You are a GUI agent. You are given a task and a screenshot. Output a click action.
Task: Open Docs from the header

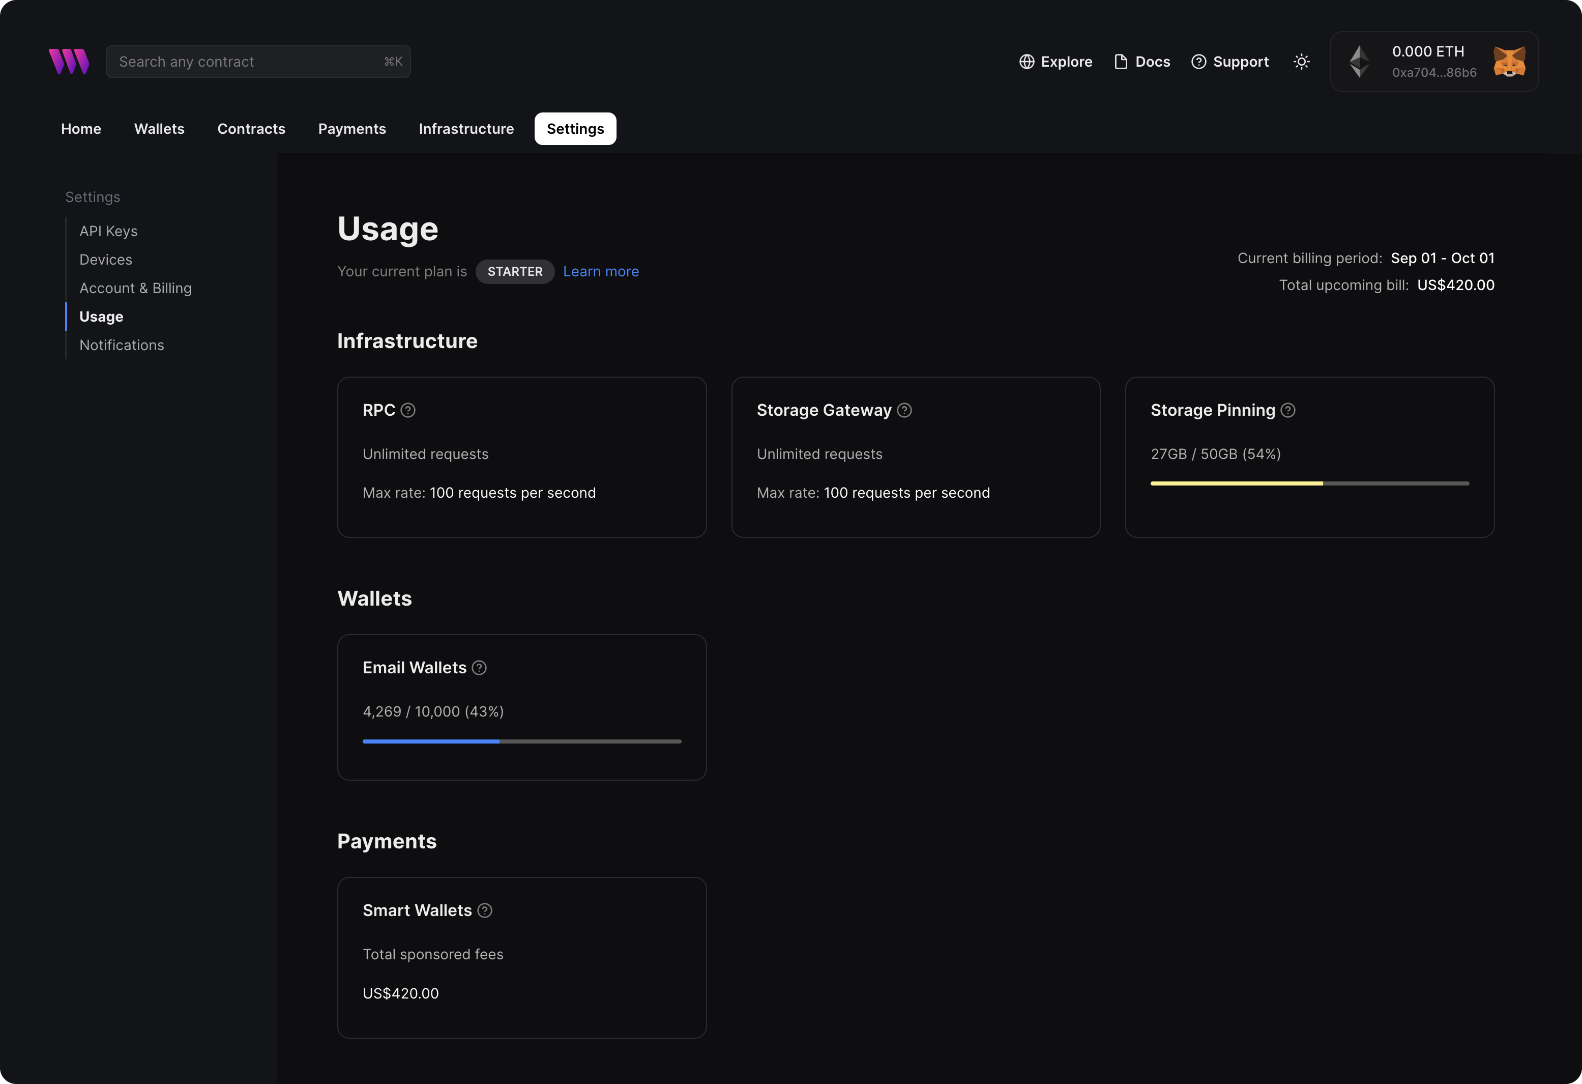tap(1141, 62)
